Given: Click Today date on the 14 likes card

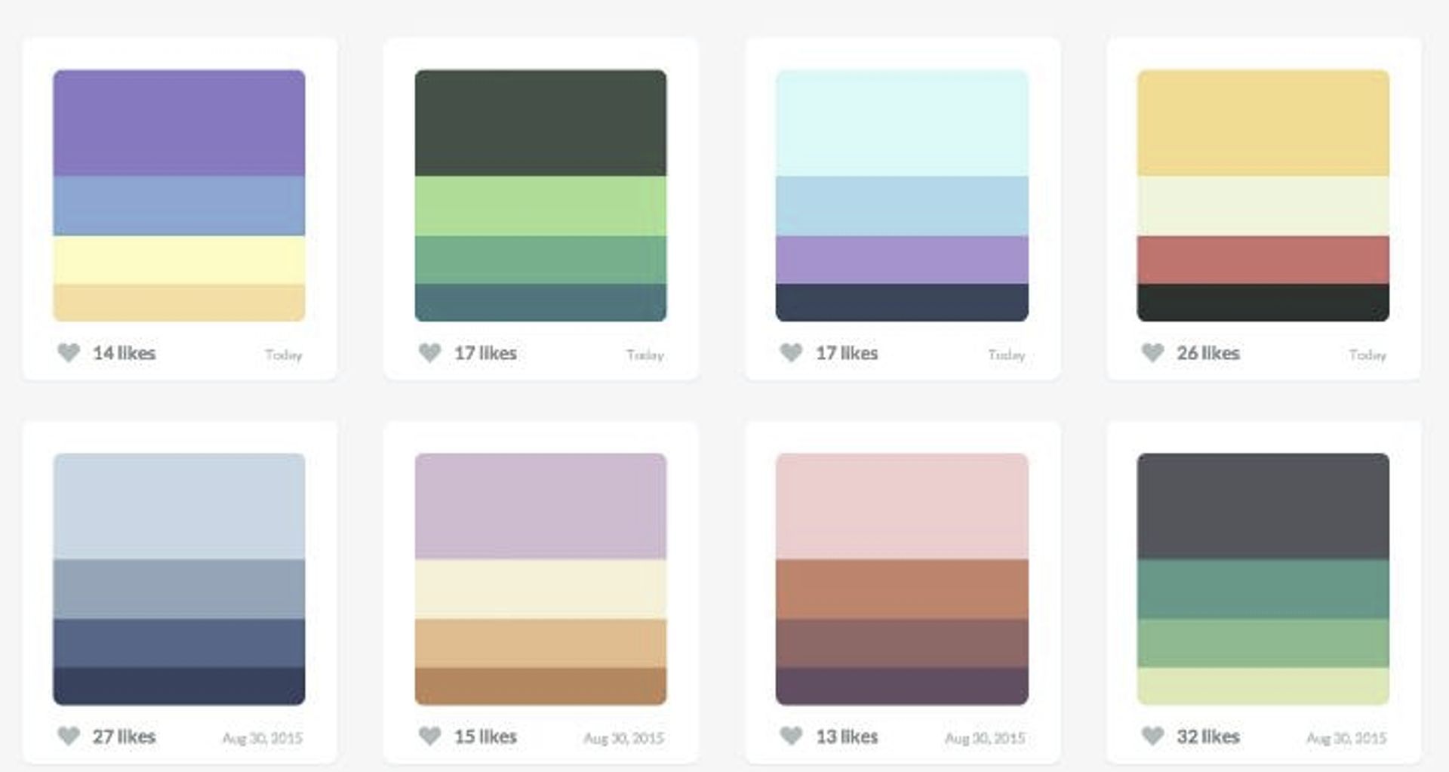Looking at the screenshot, I should (x=283, y=355).
